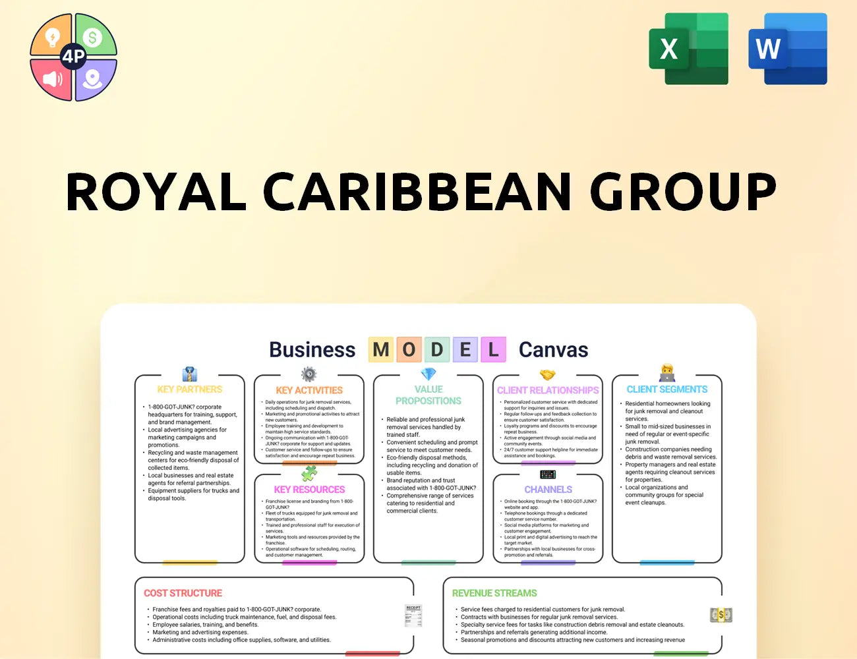The image size is (857, 659).
Task: Click the money bill icon in Revenue Streams
Action: (x=721, y=615)
